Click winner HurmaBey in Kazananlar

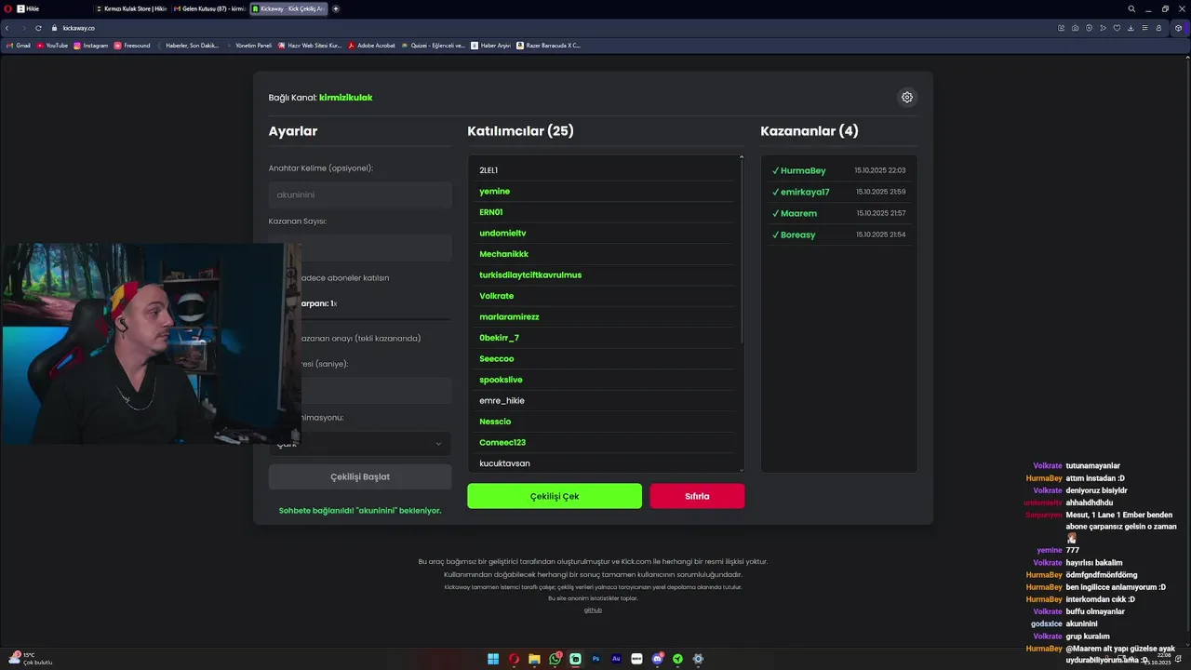point(838,170)
